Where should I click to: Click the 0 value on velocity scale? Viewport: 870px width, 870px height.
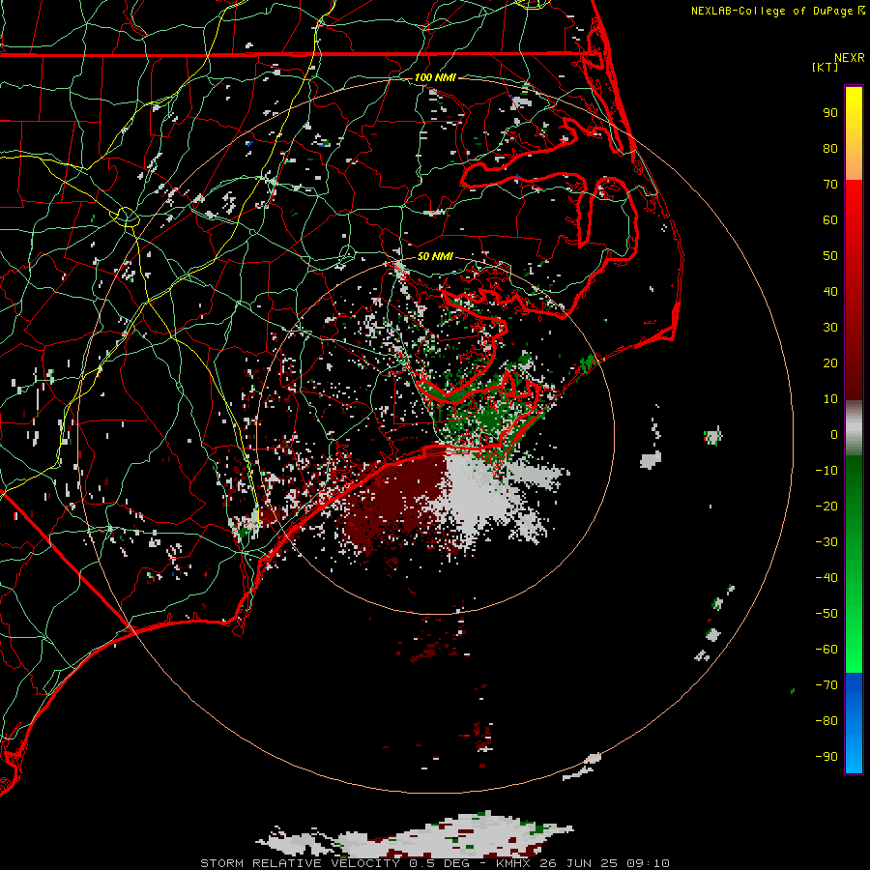(834, 435)
